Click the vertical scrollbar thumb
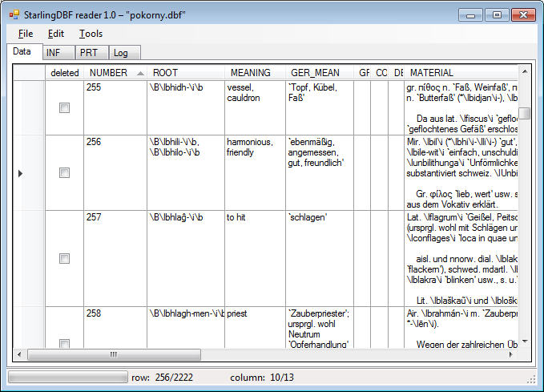This screenshot has height=392, width=544. 525,114
